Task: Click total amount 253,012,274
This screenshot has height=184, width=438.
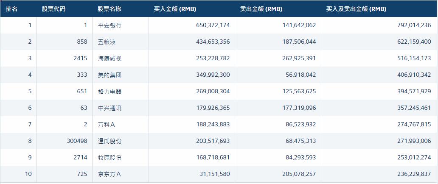Action: pyautogui.click(x=414, y=157)
